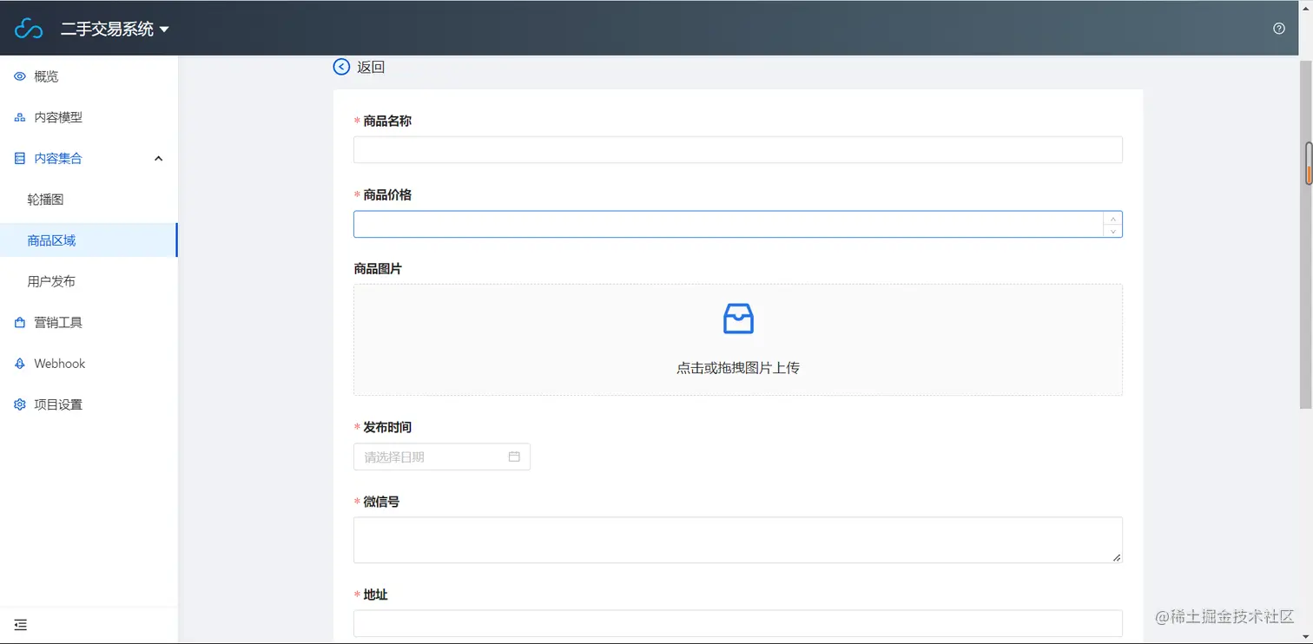Click the 发布时间 field label

(x=387, y=428)
